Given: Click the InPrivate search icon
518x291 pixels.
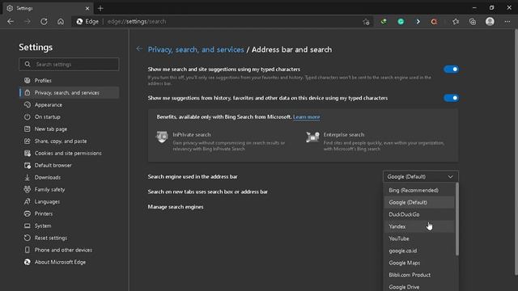Looking at the screenshot, I should [162, 137].
